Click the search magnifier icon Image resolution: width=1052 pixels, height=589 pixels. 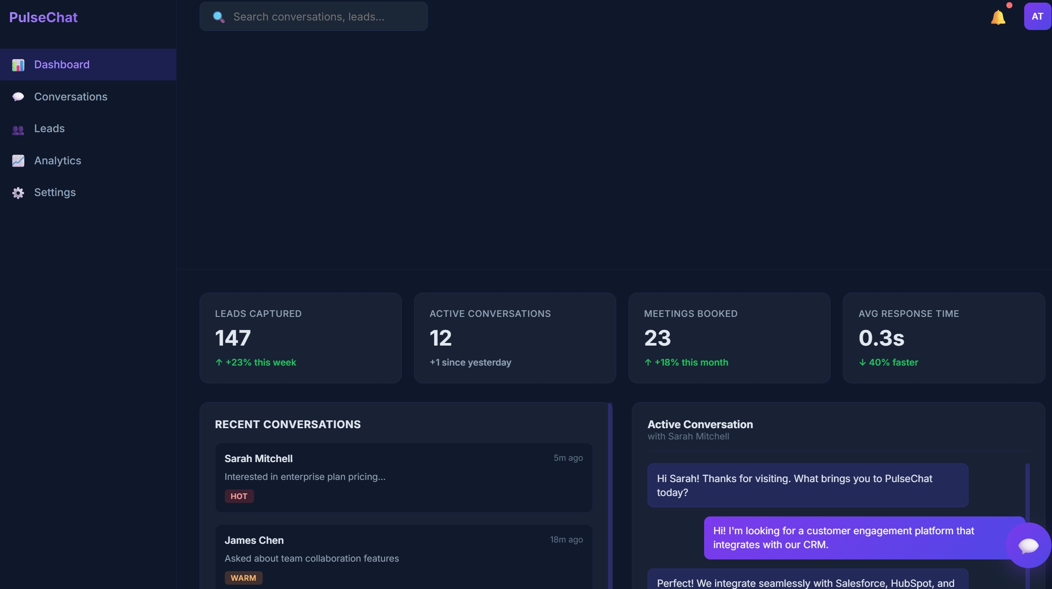[x=218, y=17]
